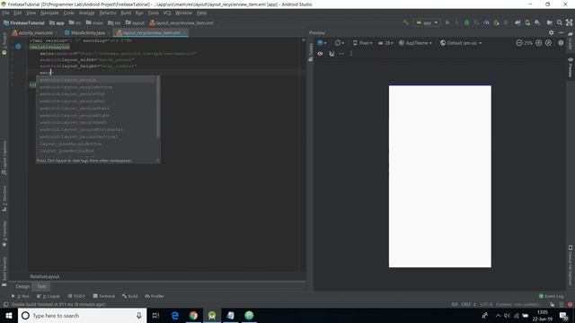The image size is (575, 323).
Task: Show hidden system tray icons chevron
Action: click(x=498, y=315)
